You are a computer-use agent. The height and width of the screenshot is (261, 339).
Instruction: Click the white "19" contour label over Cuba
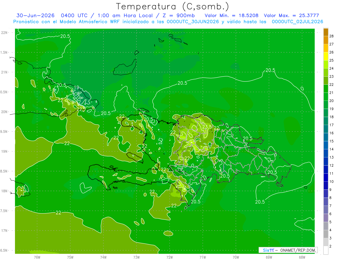(x=76, y=88)
